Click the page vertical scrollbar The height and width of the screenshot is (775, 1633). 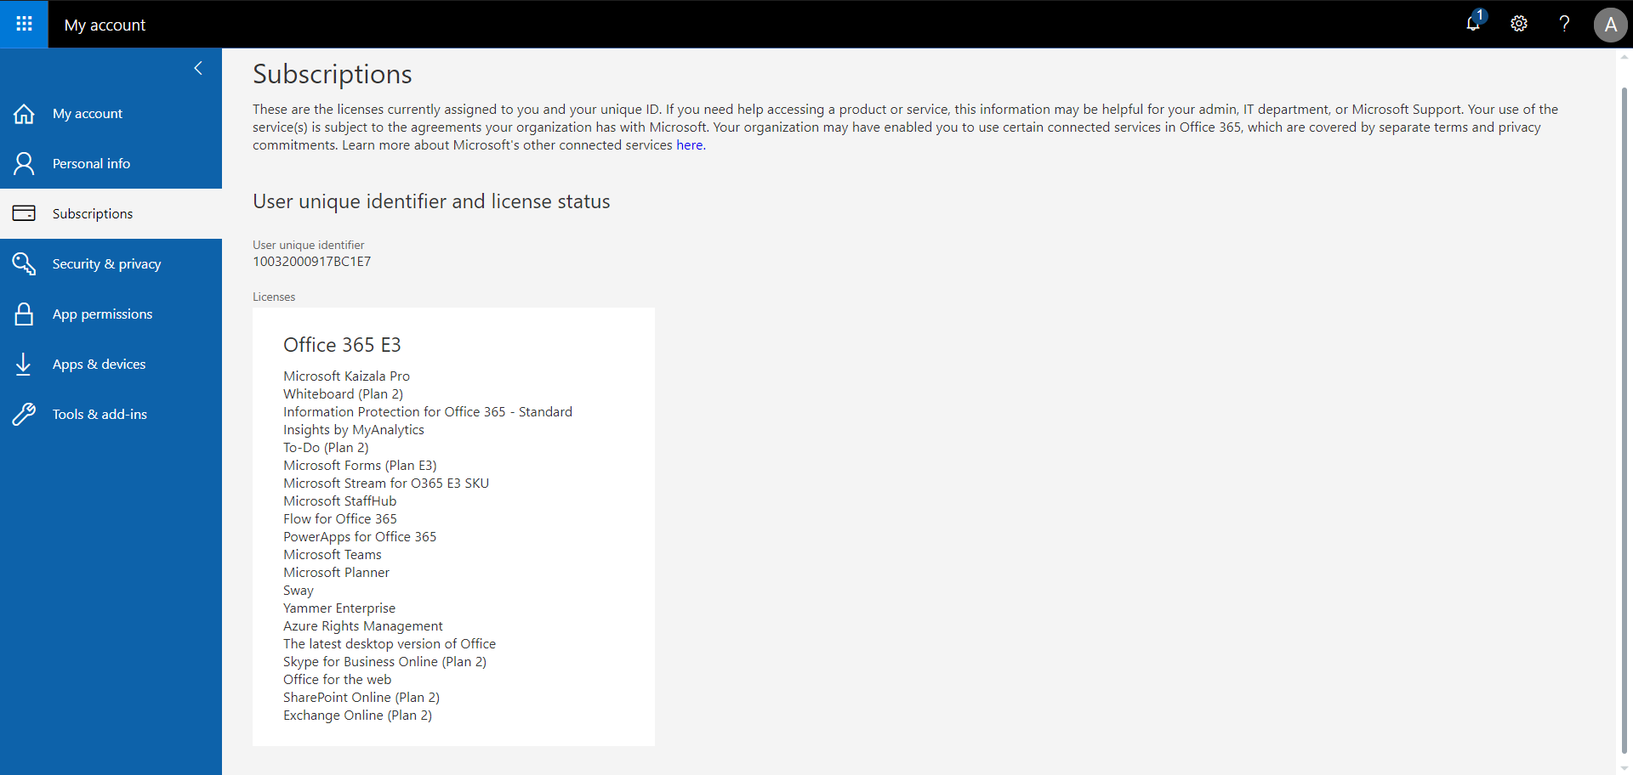point(1624,421)
